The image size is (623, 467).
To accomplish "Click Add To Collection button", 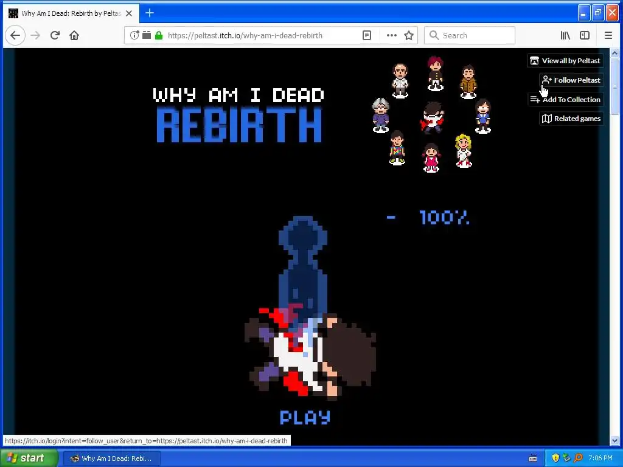I will click(565, 100).
